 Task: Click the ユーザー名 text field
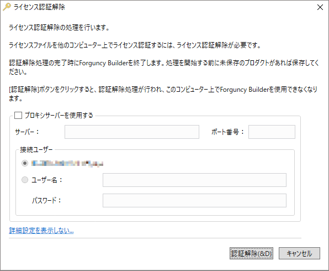194,180
